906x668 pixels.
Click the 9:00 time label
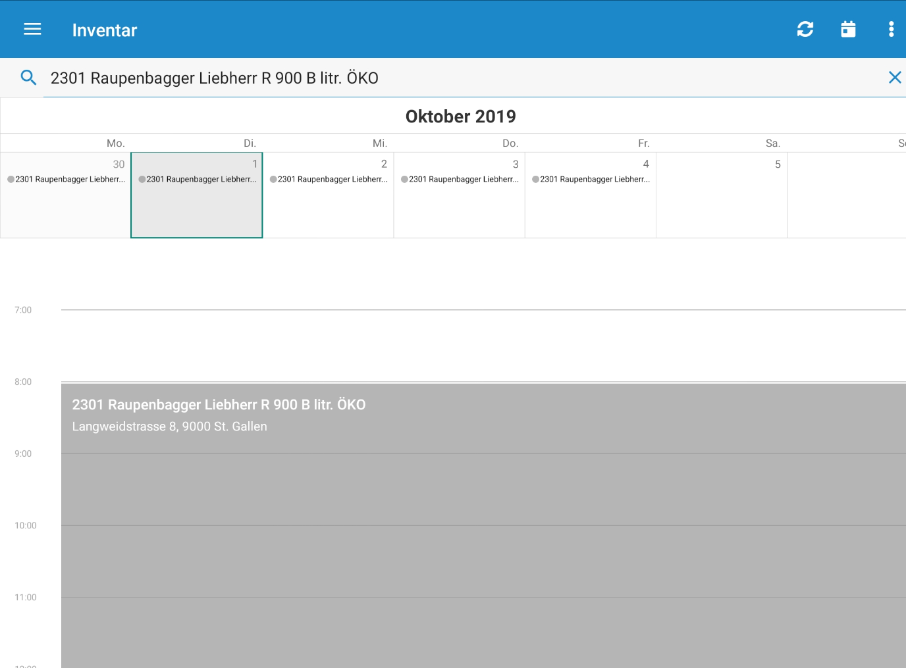pyautogui.click(x=23, y=453)
